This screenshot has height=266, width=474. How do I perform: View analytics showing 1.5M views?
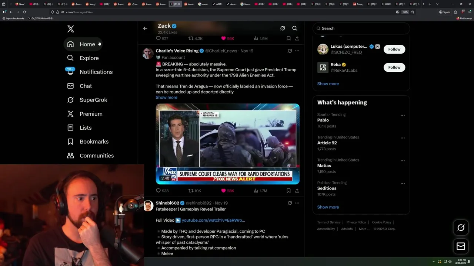(261, 38)
